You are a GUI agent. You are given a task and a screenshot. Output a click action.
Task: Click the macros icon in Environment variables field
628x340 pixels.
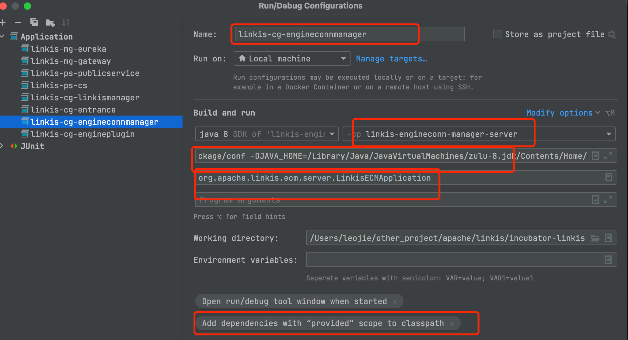coord(609,260)
